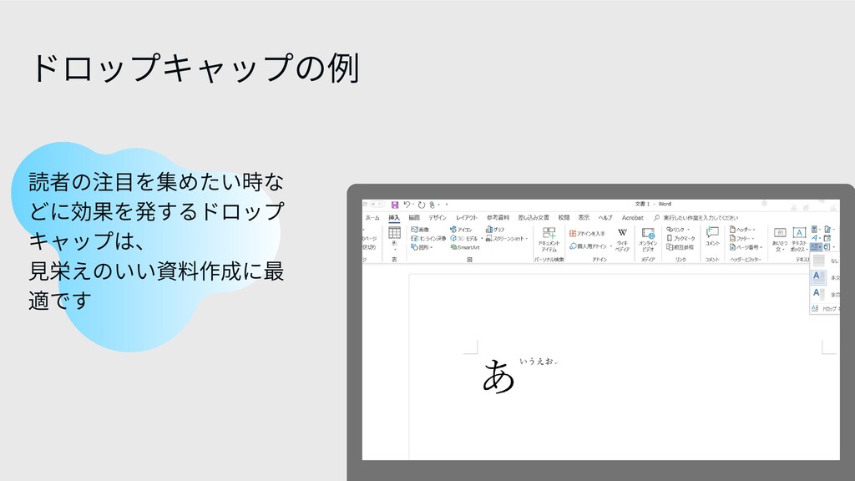Click the グラフ chart button
This screenshot has height=481, width=855.
click(495, 230)
